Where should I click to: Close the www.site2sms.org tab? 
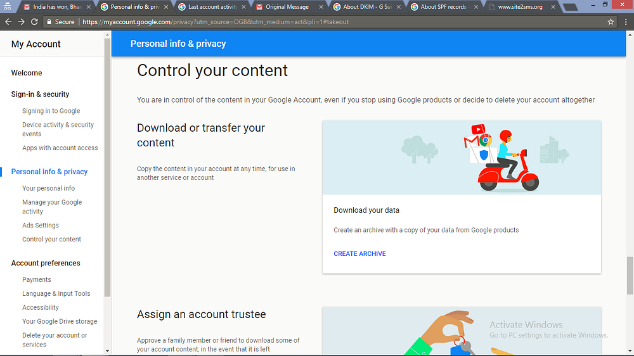click(553, 7)
